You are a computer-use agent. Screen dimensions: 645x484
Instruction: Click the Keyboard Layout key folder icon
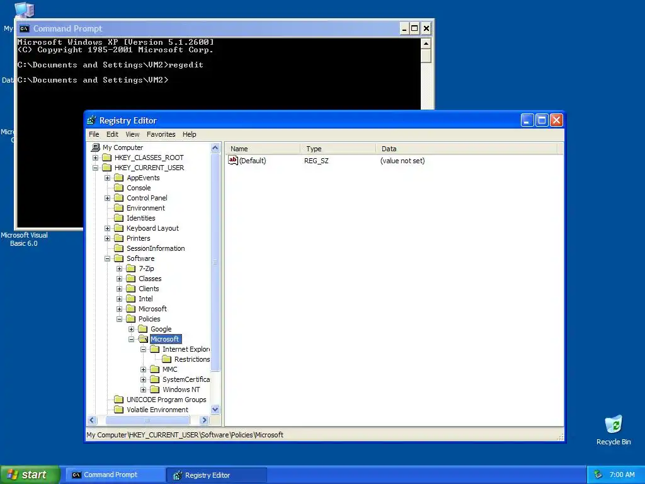coord(119,228)
